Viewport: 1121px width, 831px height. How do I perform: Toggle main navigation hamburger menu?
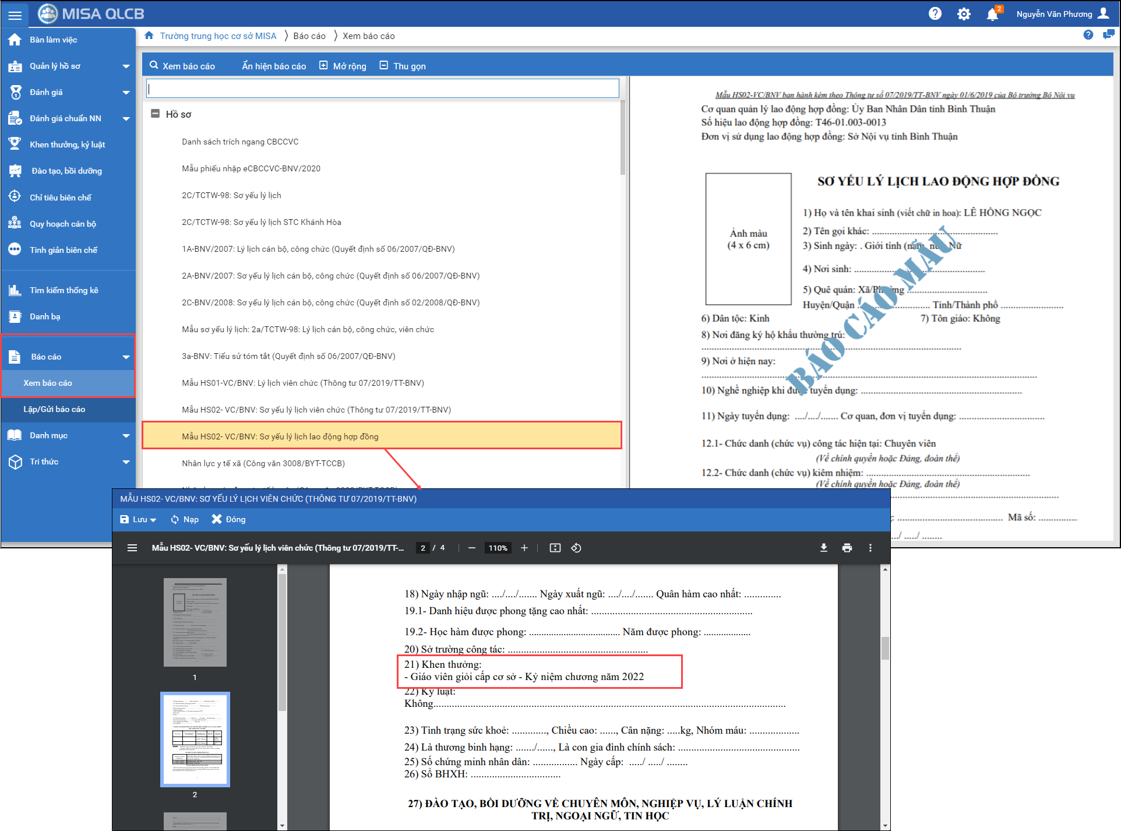tap(15, 15)
